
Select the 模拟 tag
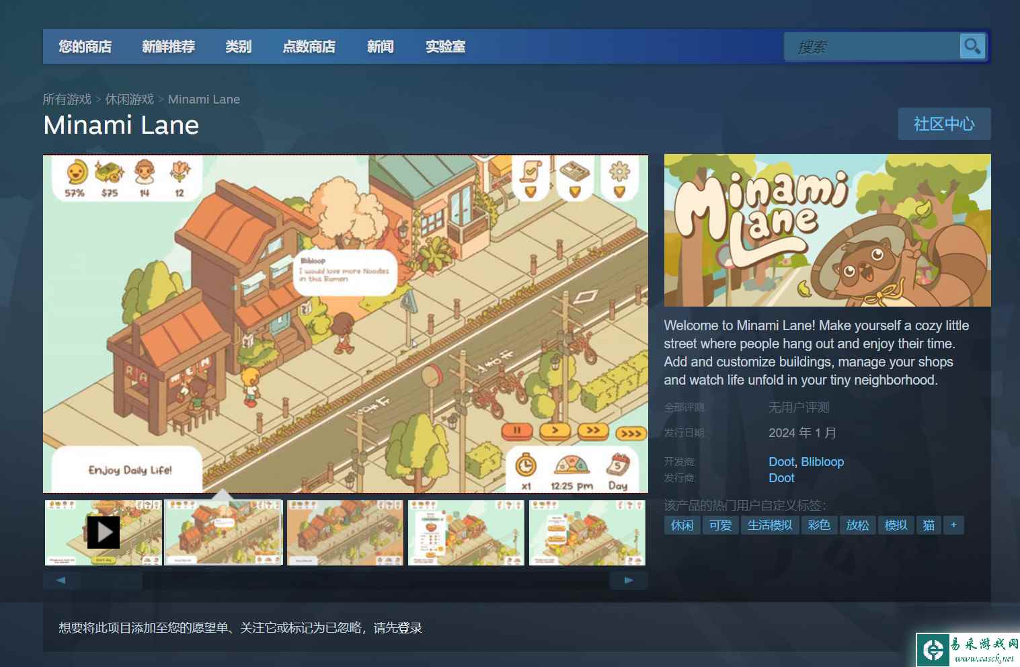pos(896,525)
